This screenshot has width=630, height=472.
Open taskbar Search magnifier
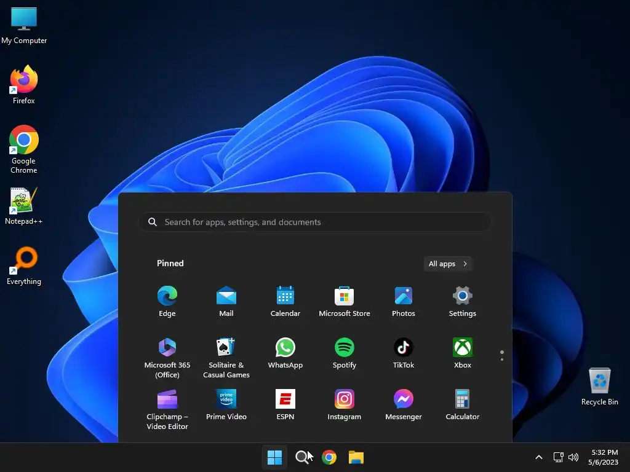301,457
